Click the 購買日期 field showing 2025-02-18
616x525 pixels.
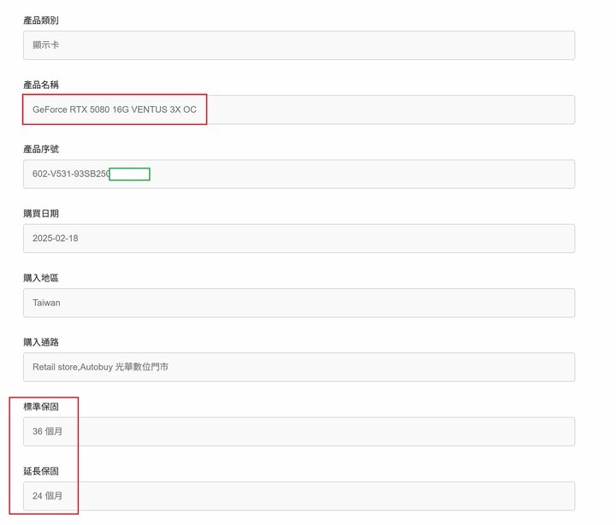click(299, 239)
